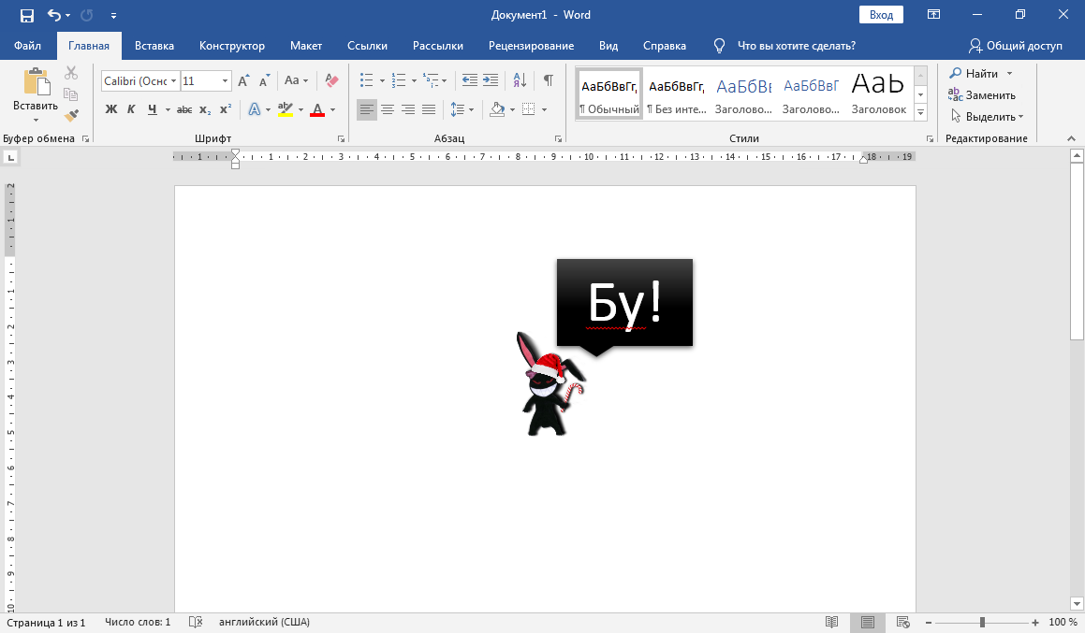Open ribbon display options icon in title bar

click(933, 15)
